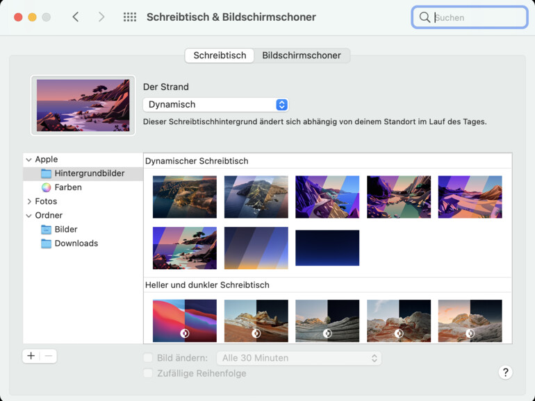The image size is (535, 401).
Task: Open help with the question mark button
Action: pos(505,373)
